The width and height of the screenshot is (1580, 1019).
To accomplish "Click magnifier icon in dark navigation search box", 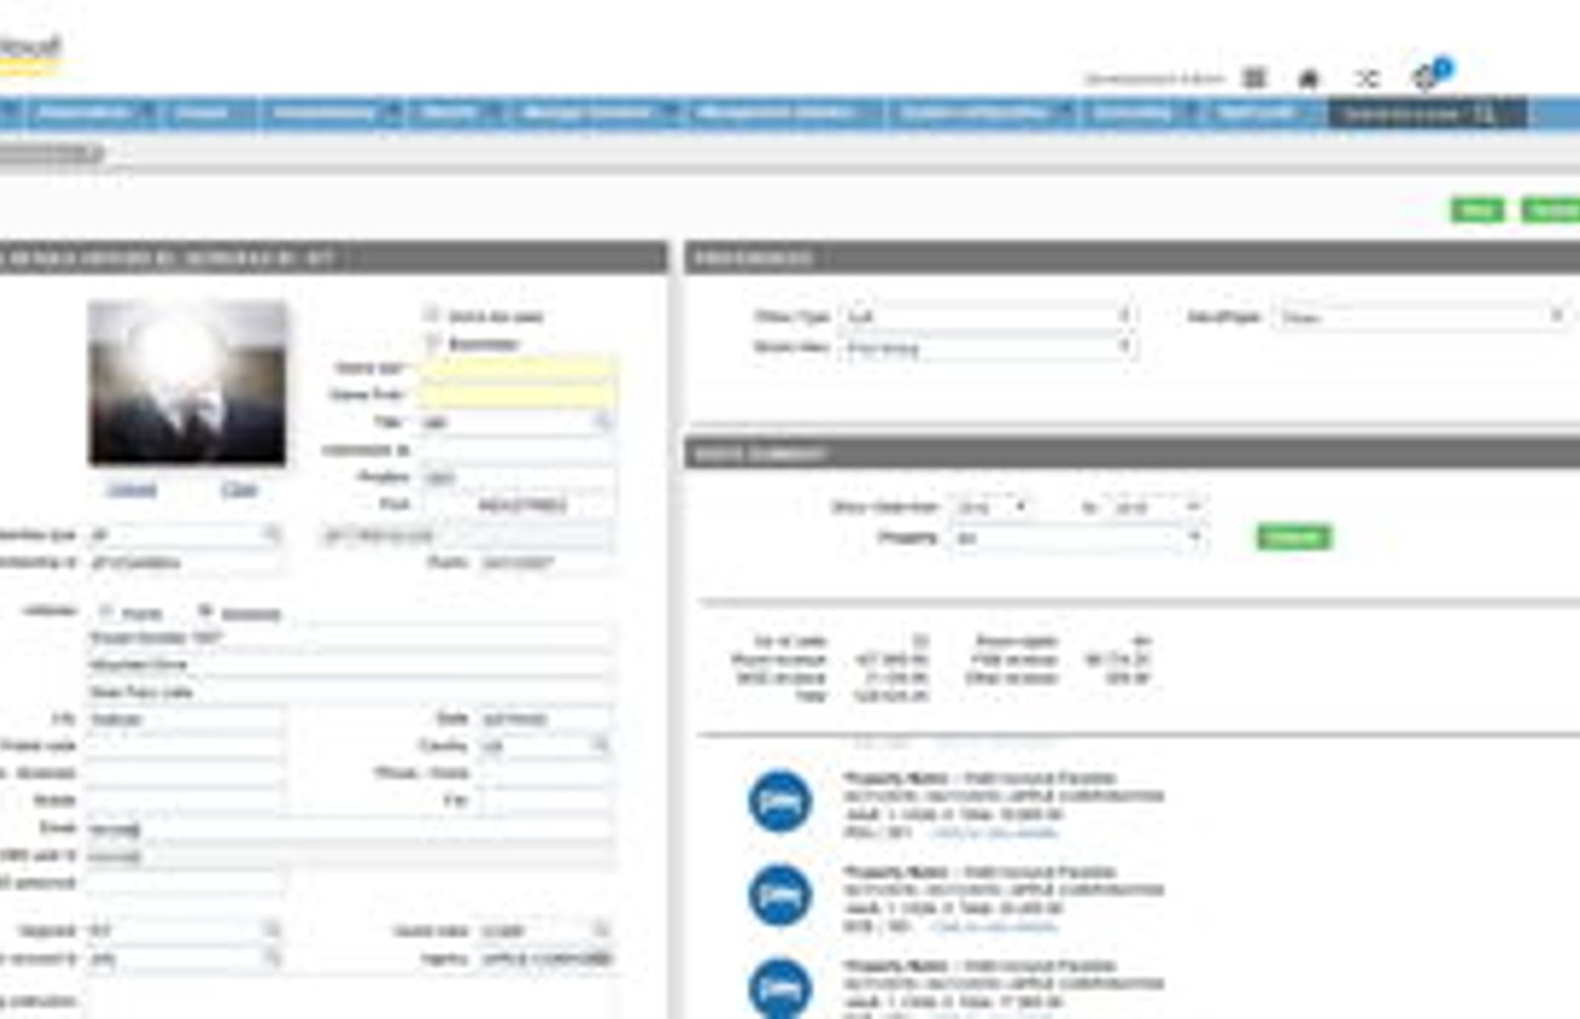I will tap(1484, 115).
